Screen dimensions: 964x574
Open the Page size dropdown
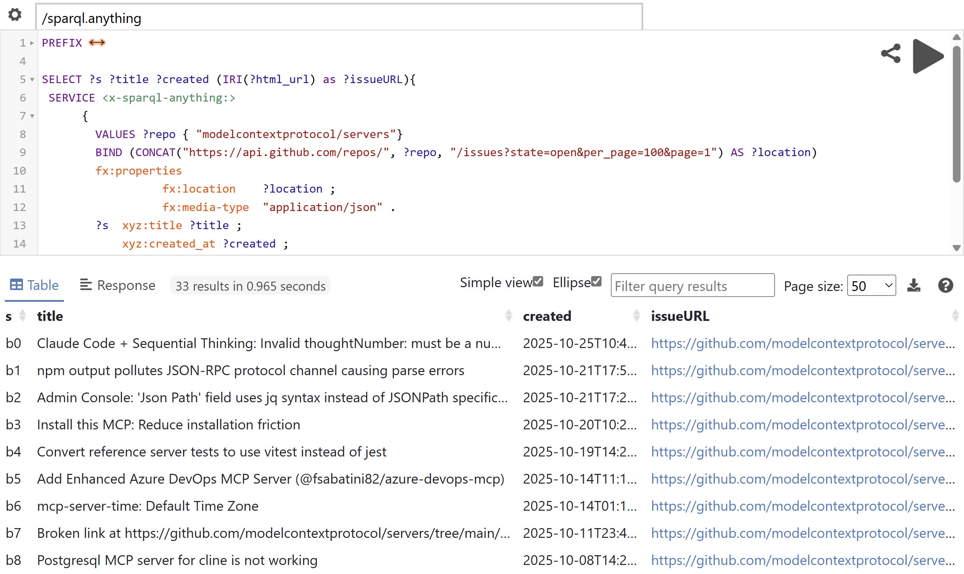(871, 285)
